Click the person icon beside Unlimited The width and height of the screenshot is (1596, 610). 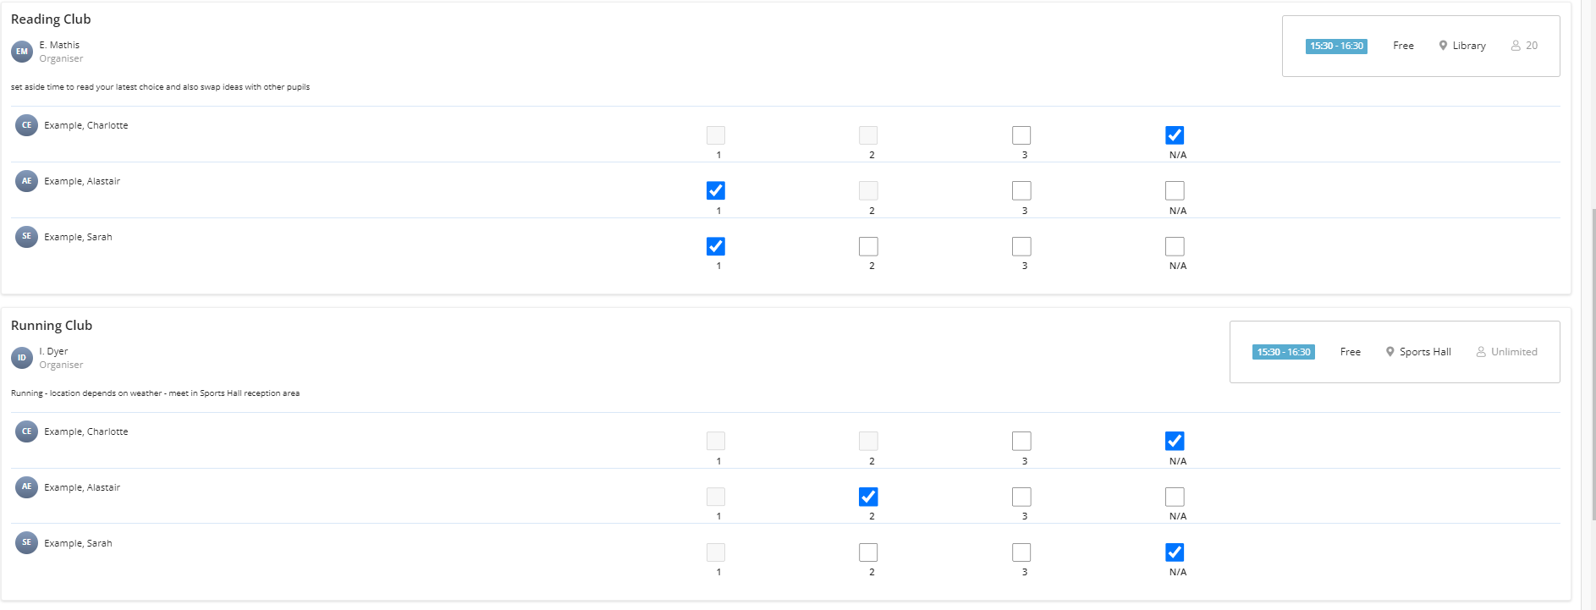pos(1481,352)
